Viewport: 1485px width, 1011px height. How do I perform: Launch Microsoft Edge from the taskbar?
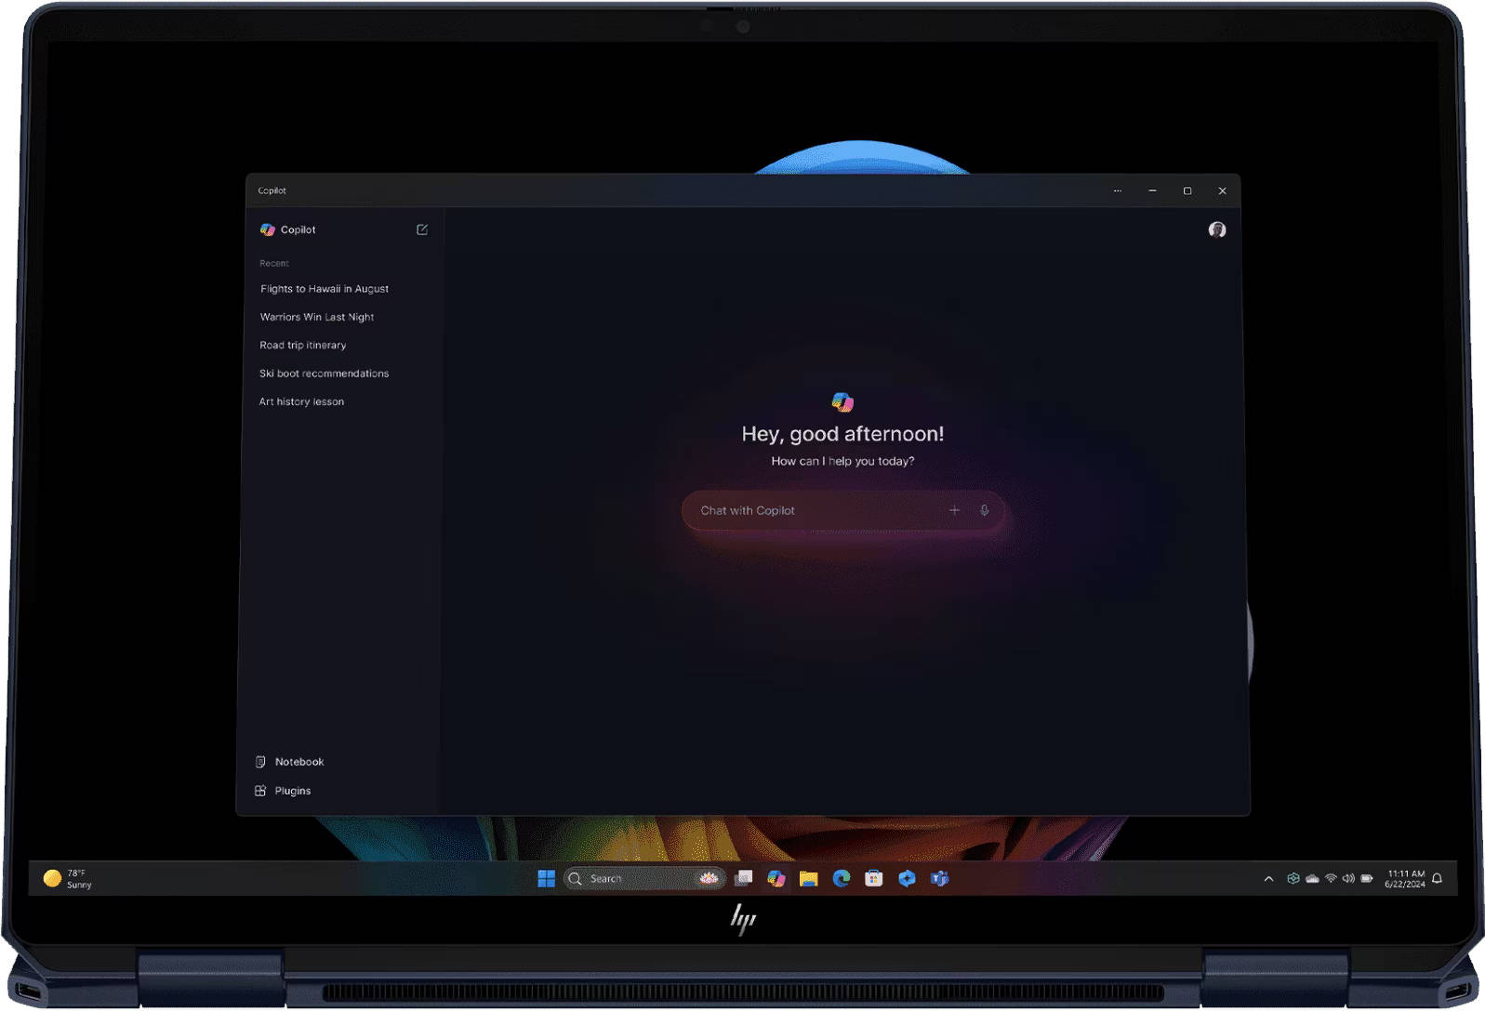[842, 878]
